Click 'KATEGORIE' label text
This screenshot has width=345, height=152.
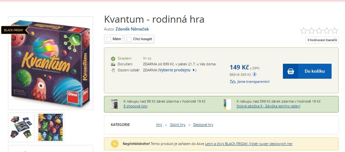120,125
